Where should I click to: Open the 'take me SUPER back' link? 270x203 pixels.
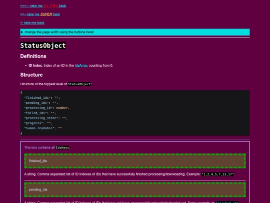tap(40, 15)
